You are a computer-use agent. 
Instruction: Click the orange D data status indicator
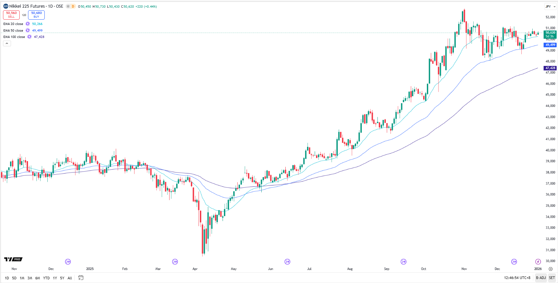pos(73,6)
